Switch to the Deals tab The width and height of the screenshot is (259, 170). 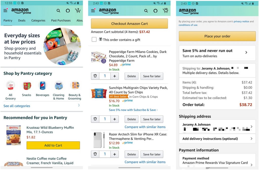point(22,20)
